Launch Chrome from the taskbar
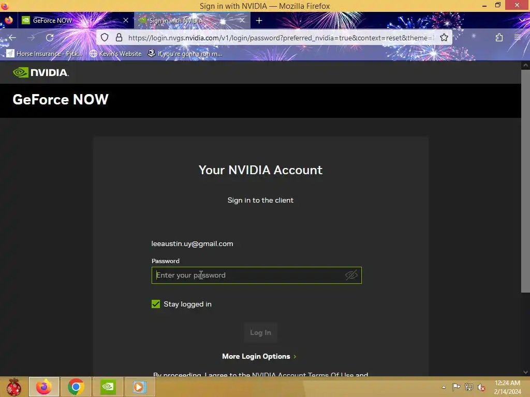This screenshot has height=397, width=530. [x=76, y=387]
